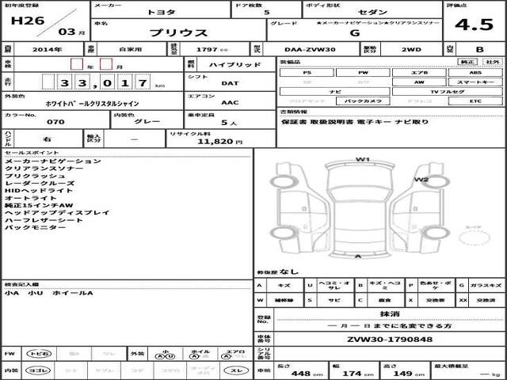Click the width value 174 cm
The width and height of the screenshot is (507, 380).
[357, 374]
